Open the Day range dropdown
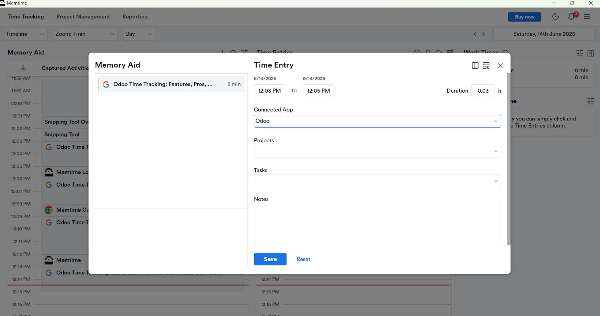600x316 pixels. (x=139, y=34)
